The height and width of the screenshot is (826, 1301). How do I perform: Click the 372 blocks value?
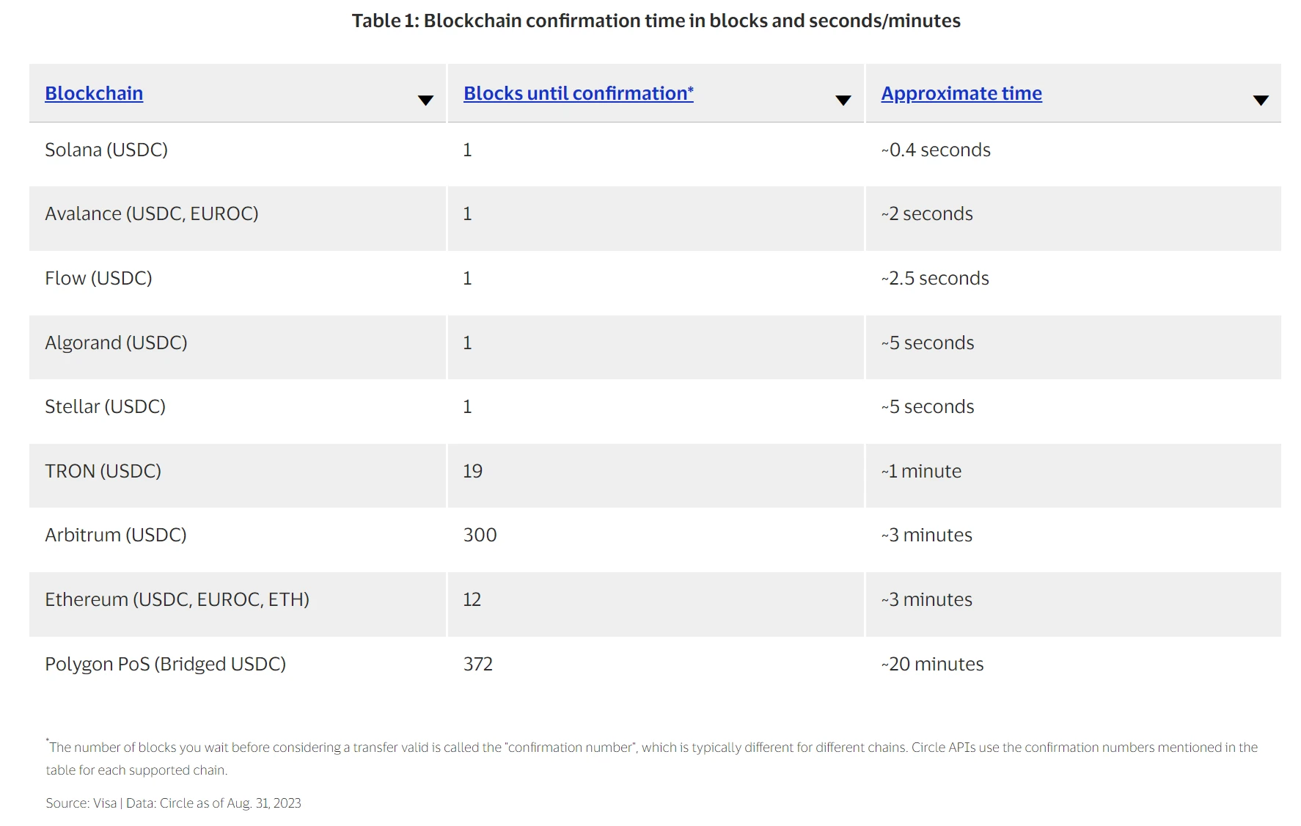(478, 665)
